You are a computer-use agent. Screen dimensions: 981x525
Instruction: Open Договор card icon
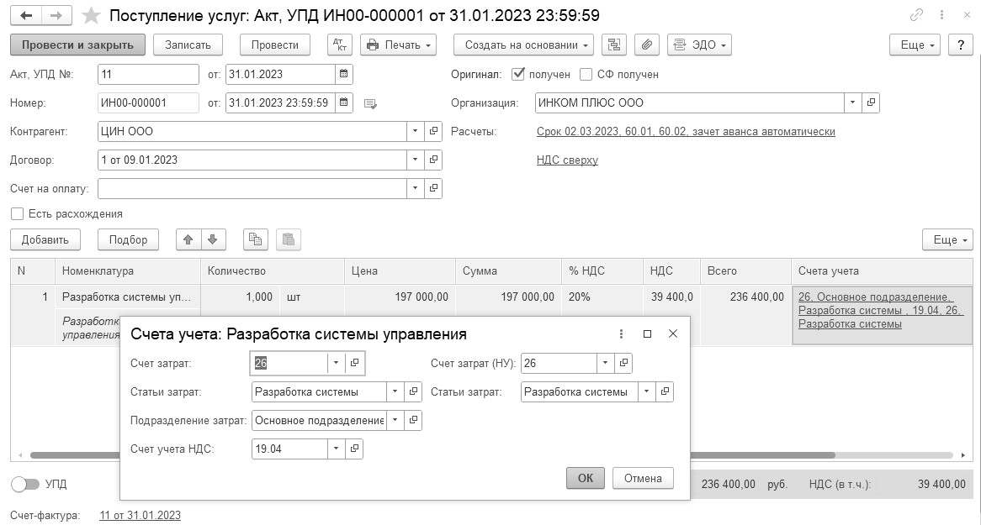[x=433, y=160]
